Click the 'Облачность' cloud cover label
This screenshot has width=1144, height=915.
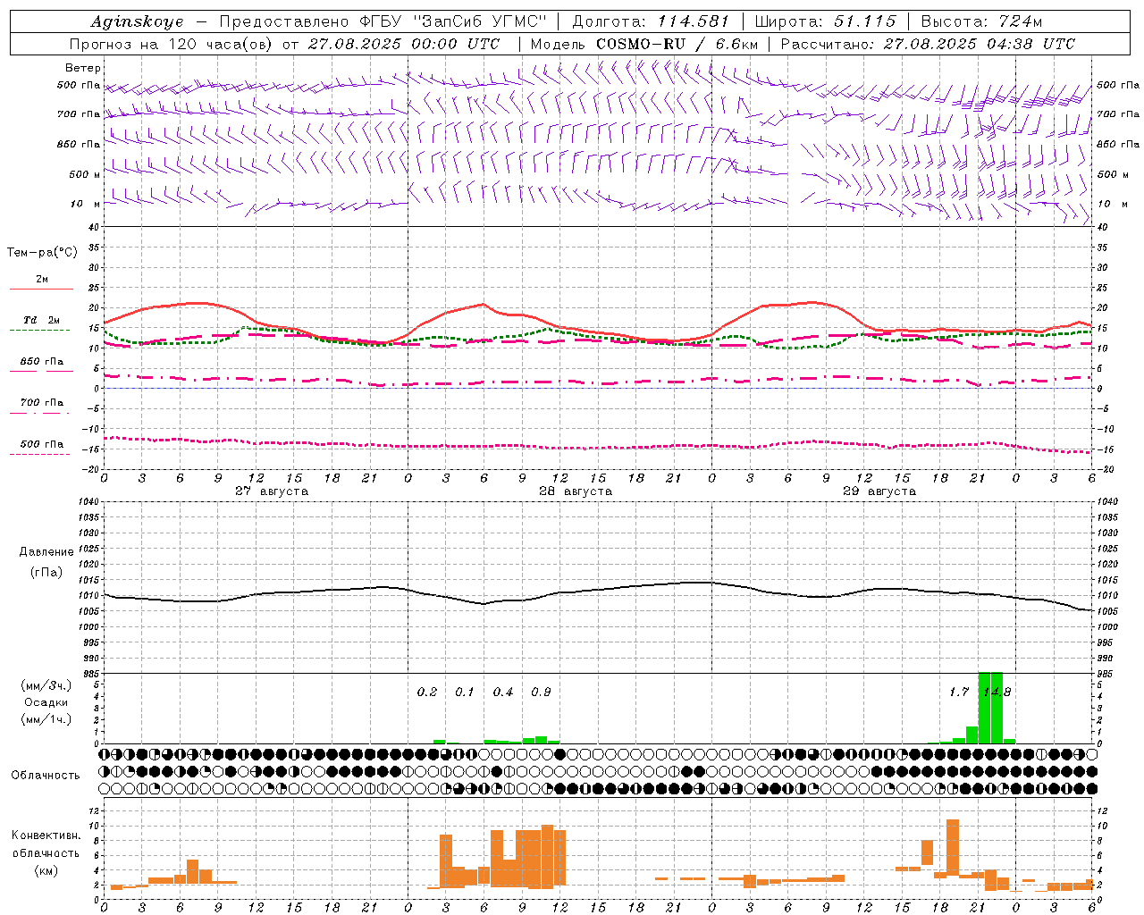(46, 776)
